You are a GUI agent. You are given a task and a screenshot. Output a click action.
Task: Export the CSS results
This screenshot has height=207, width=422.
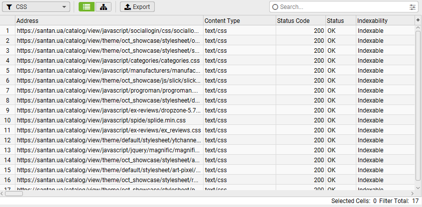[x=137, y=7]
